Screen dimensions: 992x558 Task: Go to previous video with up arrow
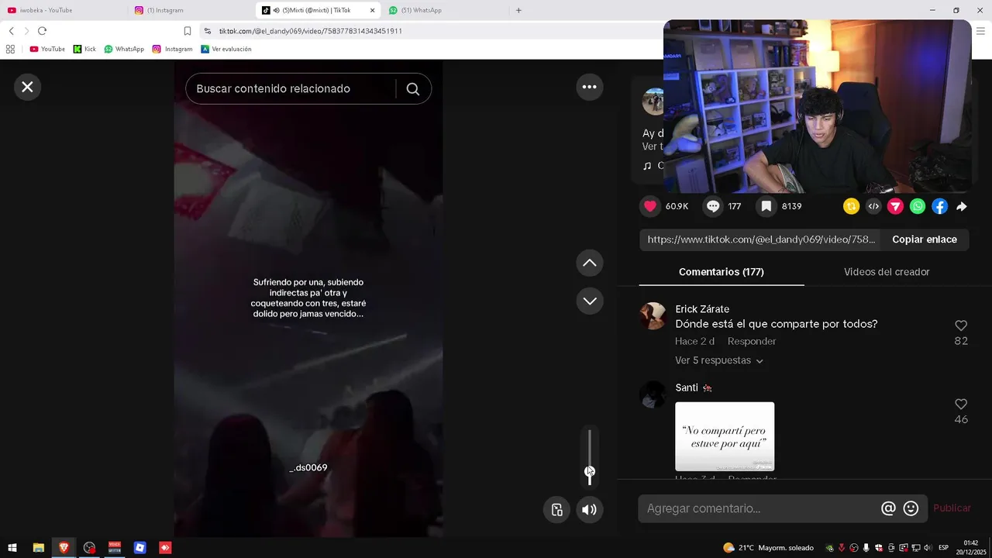click(x=590, y=263)
